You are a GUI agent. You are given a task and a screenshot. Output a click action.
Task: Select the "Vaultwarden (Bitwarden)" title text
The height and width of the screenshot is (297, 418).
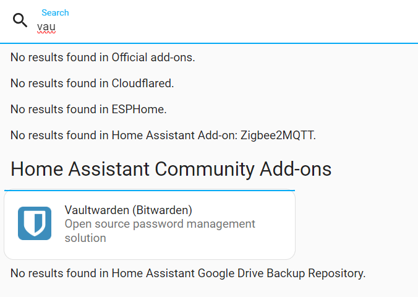pos(128,210)
